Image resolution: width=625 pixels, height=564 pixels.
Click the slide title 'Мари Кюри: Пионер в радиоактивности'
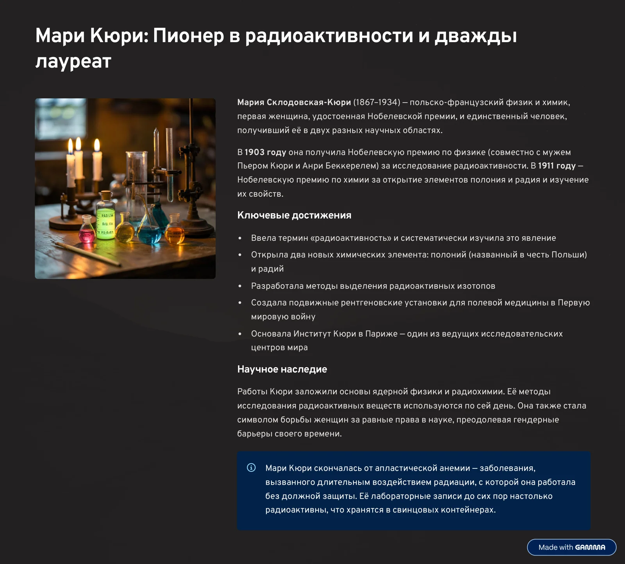click(276, 48)
